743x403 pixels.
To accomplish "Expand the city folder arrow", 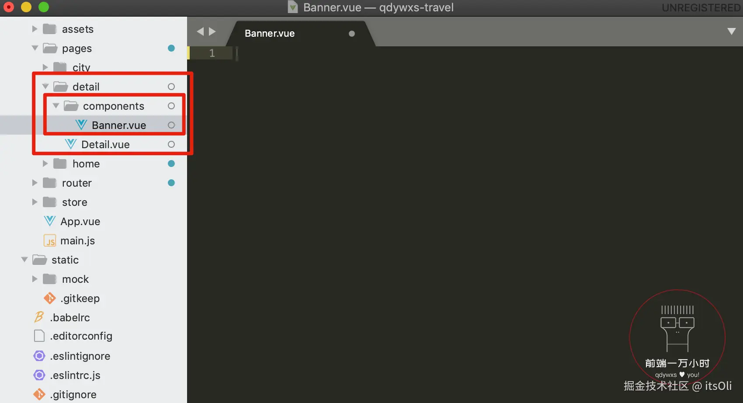I will click(x=45, y=67).
